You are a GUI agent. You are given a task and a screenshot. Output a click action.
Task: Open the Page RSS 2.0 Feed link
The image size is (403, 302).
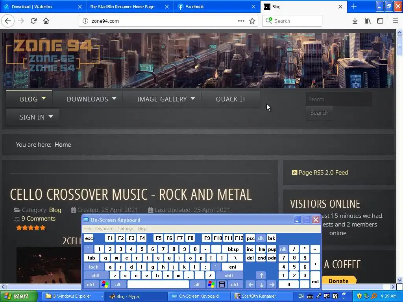click(x=323, y=173)
